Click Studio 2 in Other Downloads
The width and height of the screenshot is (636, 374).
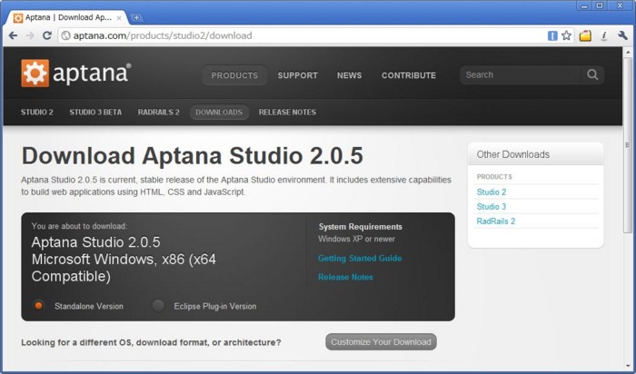click(x=492, y=192)
